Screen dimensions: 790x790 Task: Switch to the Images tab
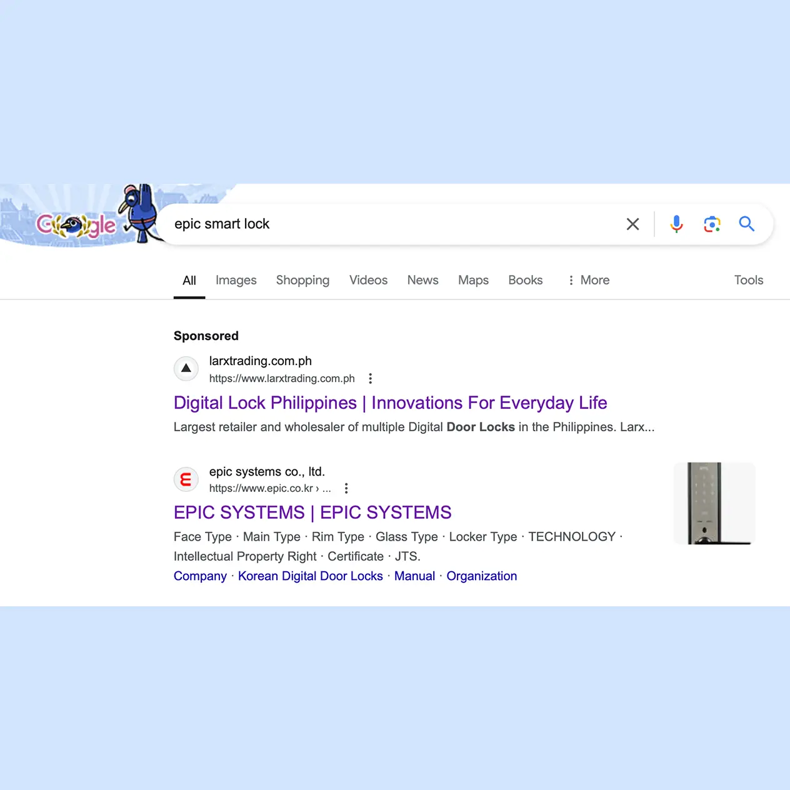click(x=236, y=280)
